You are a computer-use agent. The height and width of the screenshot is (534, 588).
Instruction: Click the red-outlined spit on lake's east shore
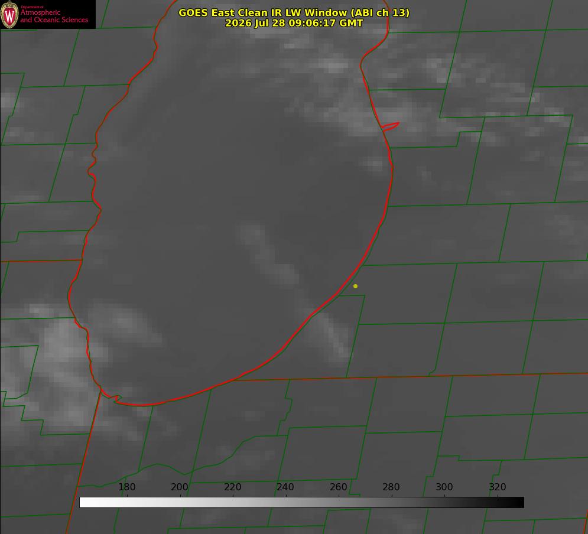pyautogui.click(x=390, y=126)
